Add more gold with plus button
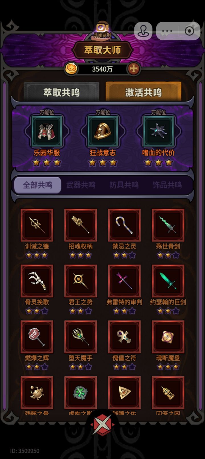Viewport: 205px width, 459px height. [134, 69]
